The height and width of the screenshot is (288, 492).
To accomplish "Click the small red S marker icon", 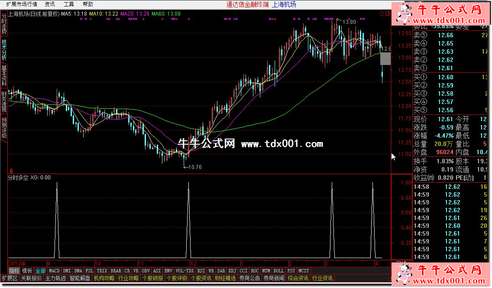I will pyautogui.click(x=11, y=171).
